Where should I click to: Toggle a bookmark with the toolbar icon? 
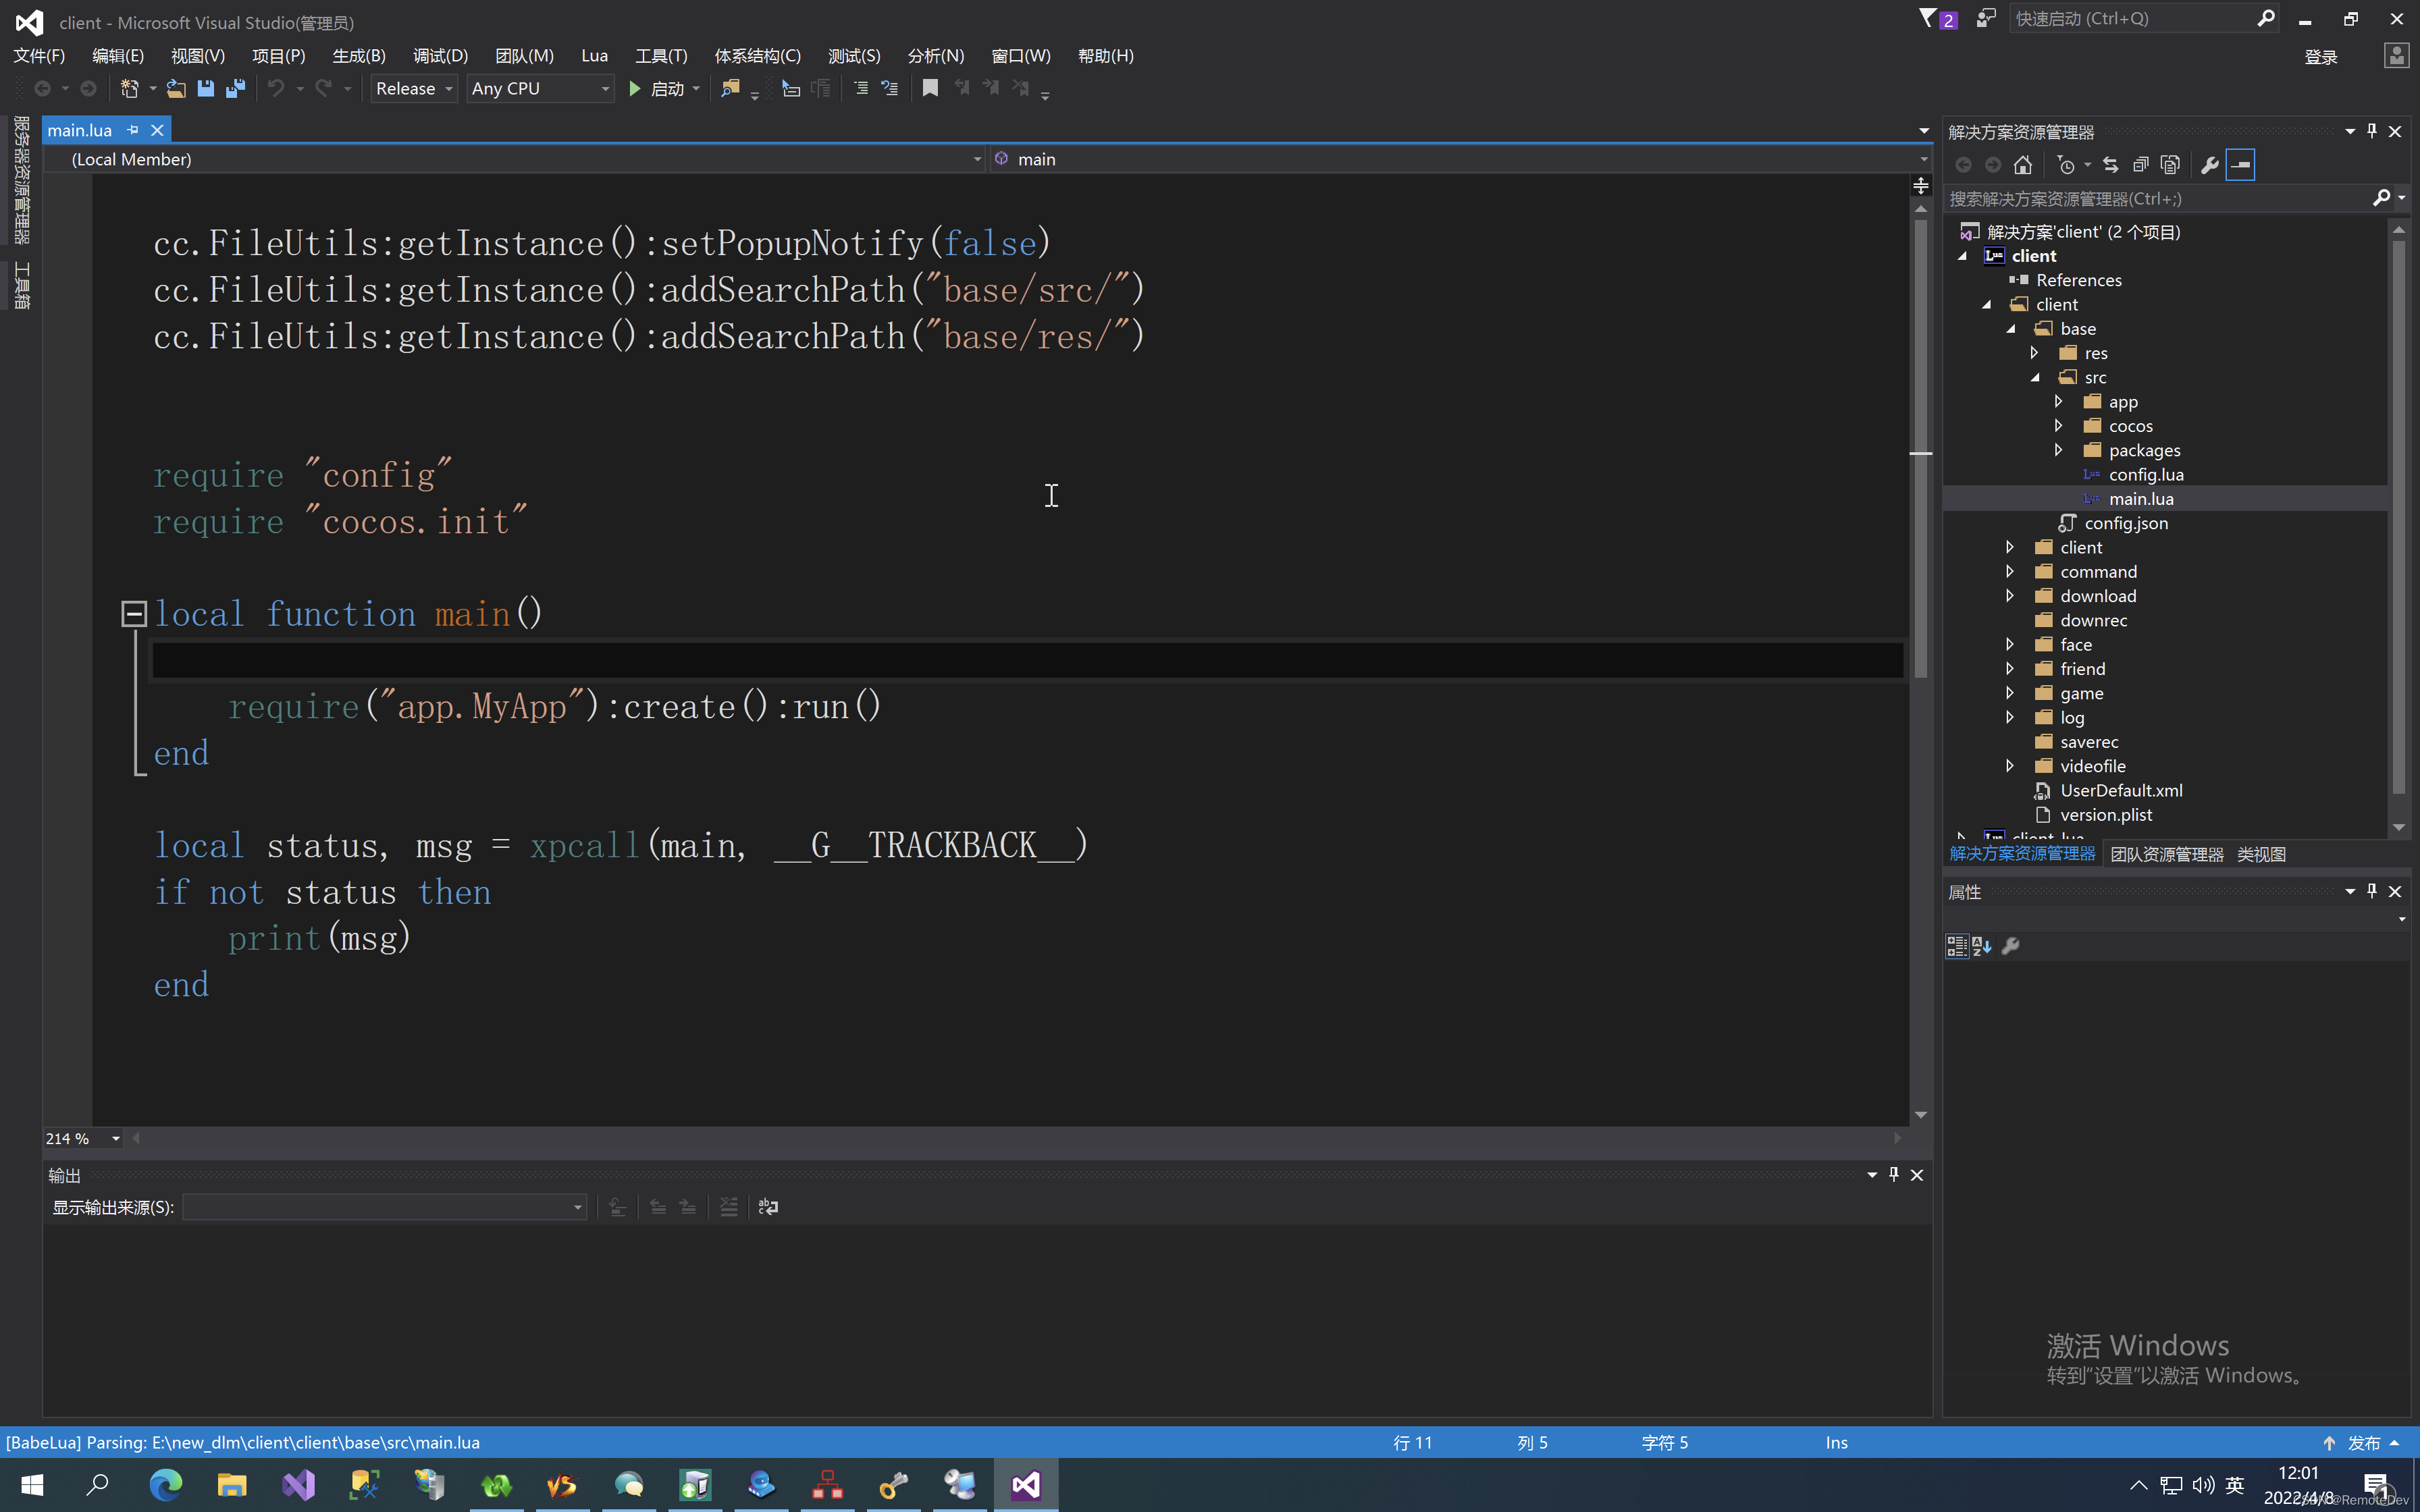(x=930, y=88)
